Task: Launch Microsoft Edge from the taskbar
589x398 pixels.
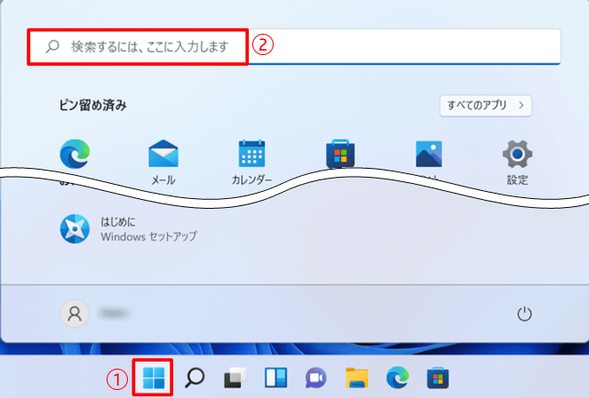Action: (396, 378)
